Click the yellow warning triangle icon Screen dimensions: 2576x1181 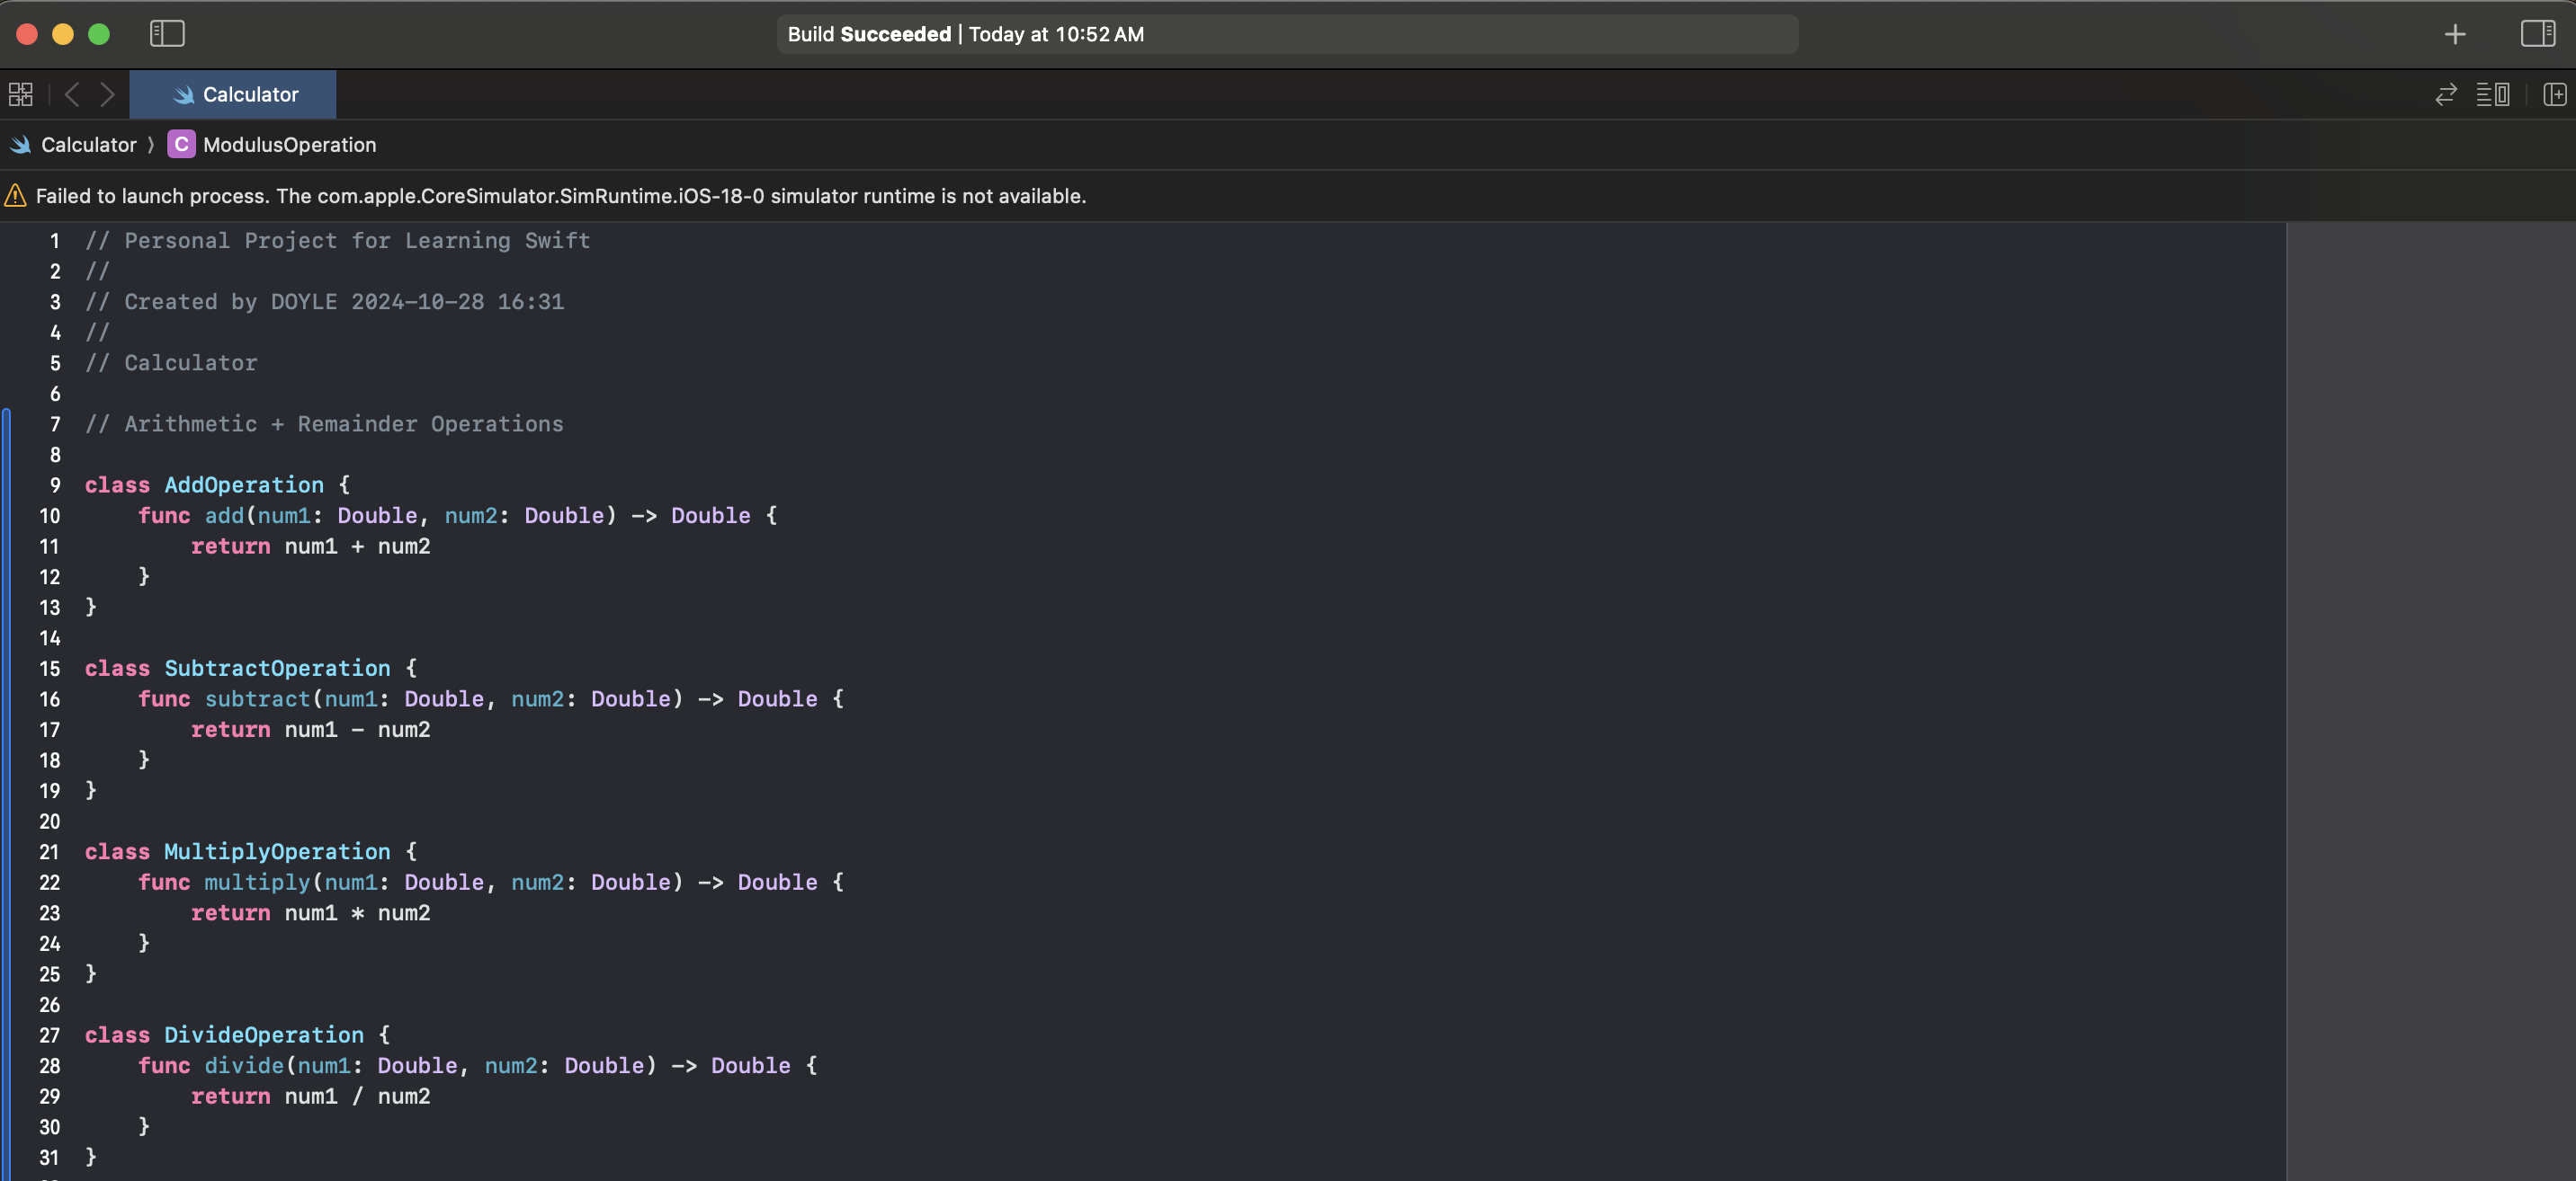(15, 196)
